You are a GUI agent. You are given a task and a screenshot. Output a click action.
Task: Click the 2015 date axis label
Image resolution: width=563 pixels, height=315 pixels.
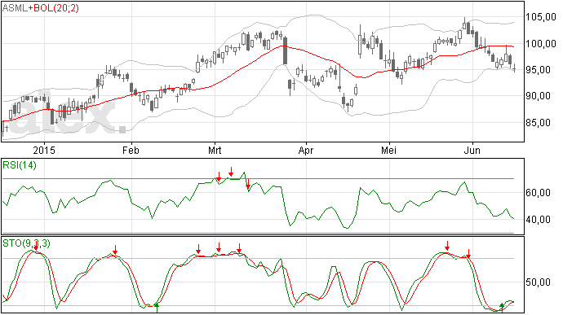[44, 150]
